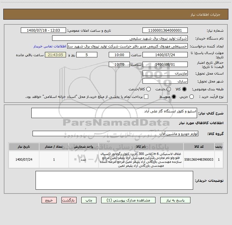Image resolution: width=232 pixels, height=225 pixels.
Task: Click the تعداد / مقدار column header
Action: pyautogui.click(x=54, y=147)
